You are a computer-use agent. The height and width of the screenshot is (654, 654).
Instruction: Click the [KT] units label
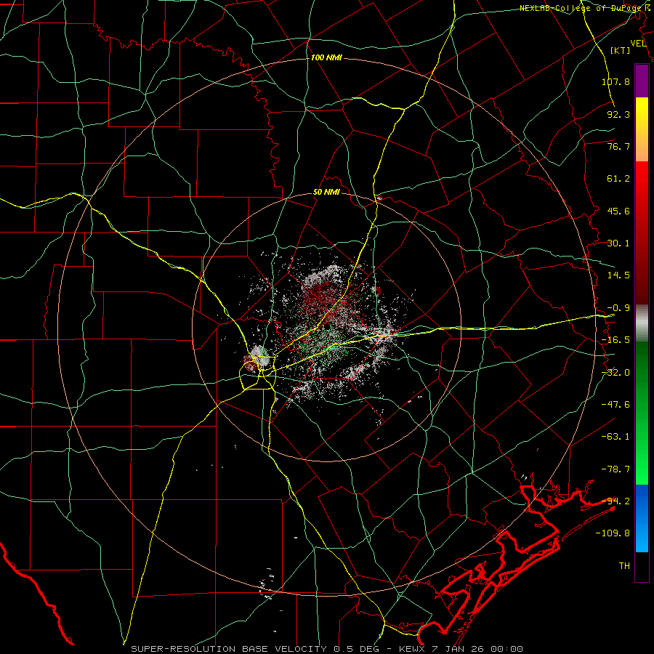[x=621, y=50]
